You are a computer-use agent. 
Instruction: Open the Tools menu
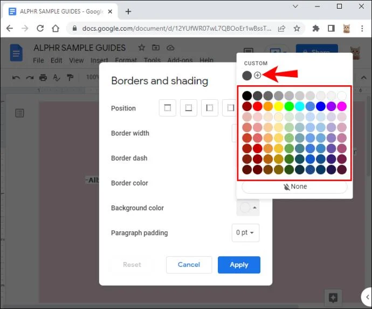pos(152,60)
